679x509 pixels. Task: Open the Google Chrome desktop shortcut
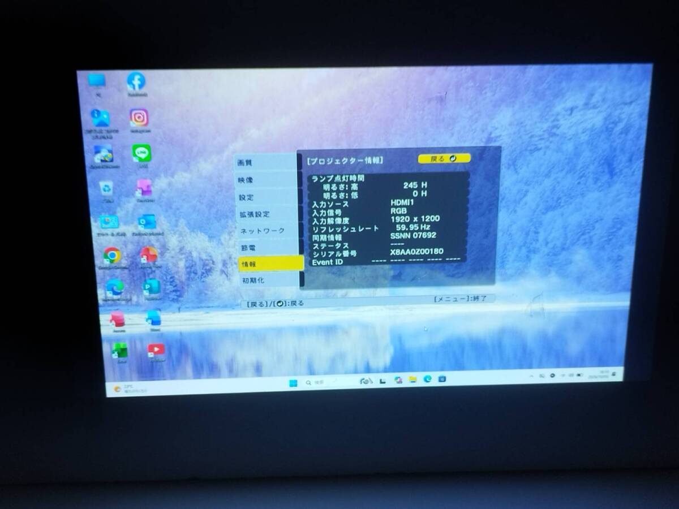coord(112,256)
